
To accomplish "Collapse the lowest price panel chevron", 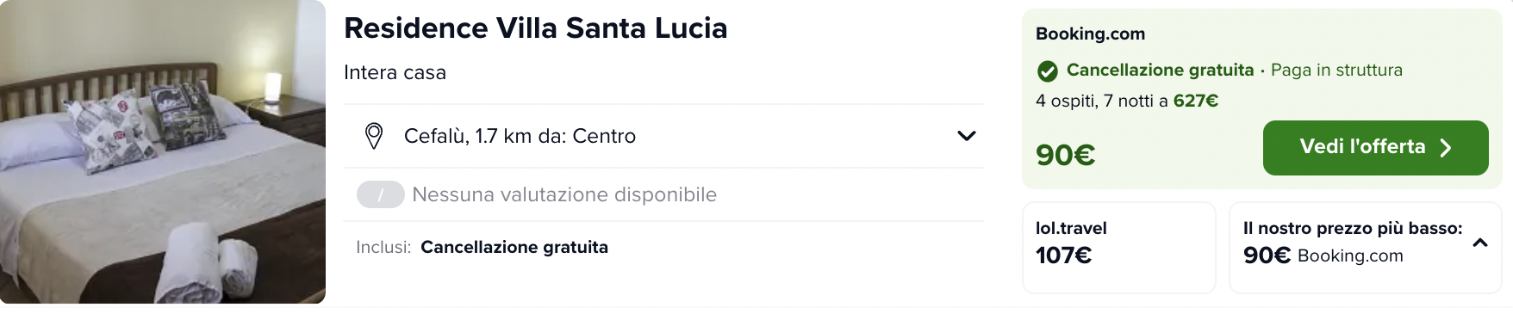I will [1480, 243].
